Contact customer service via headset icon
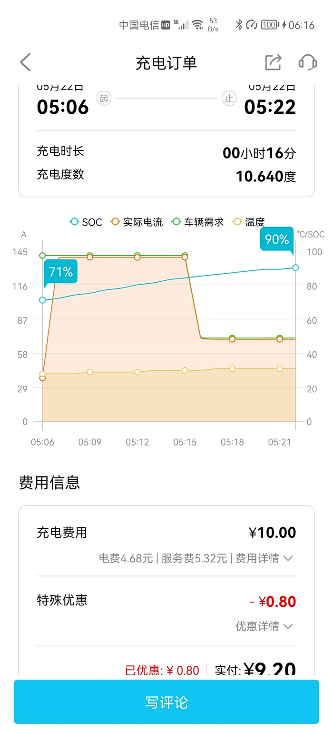The width and height of the screenshot is (333, 733). pos(307,62)
